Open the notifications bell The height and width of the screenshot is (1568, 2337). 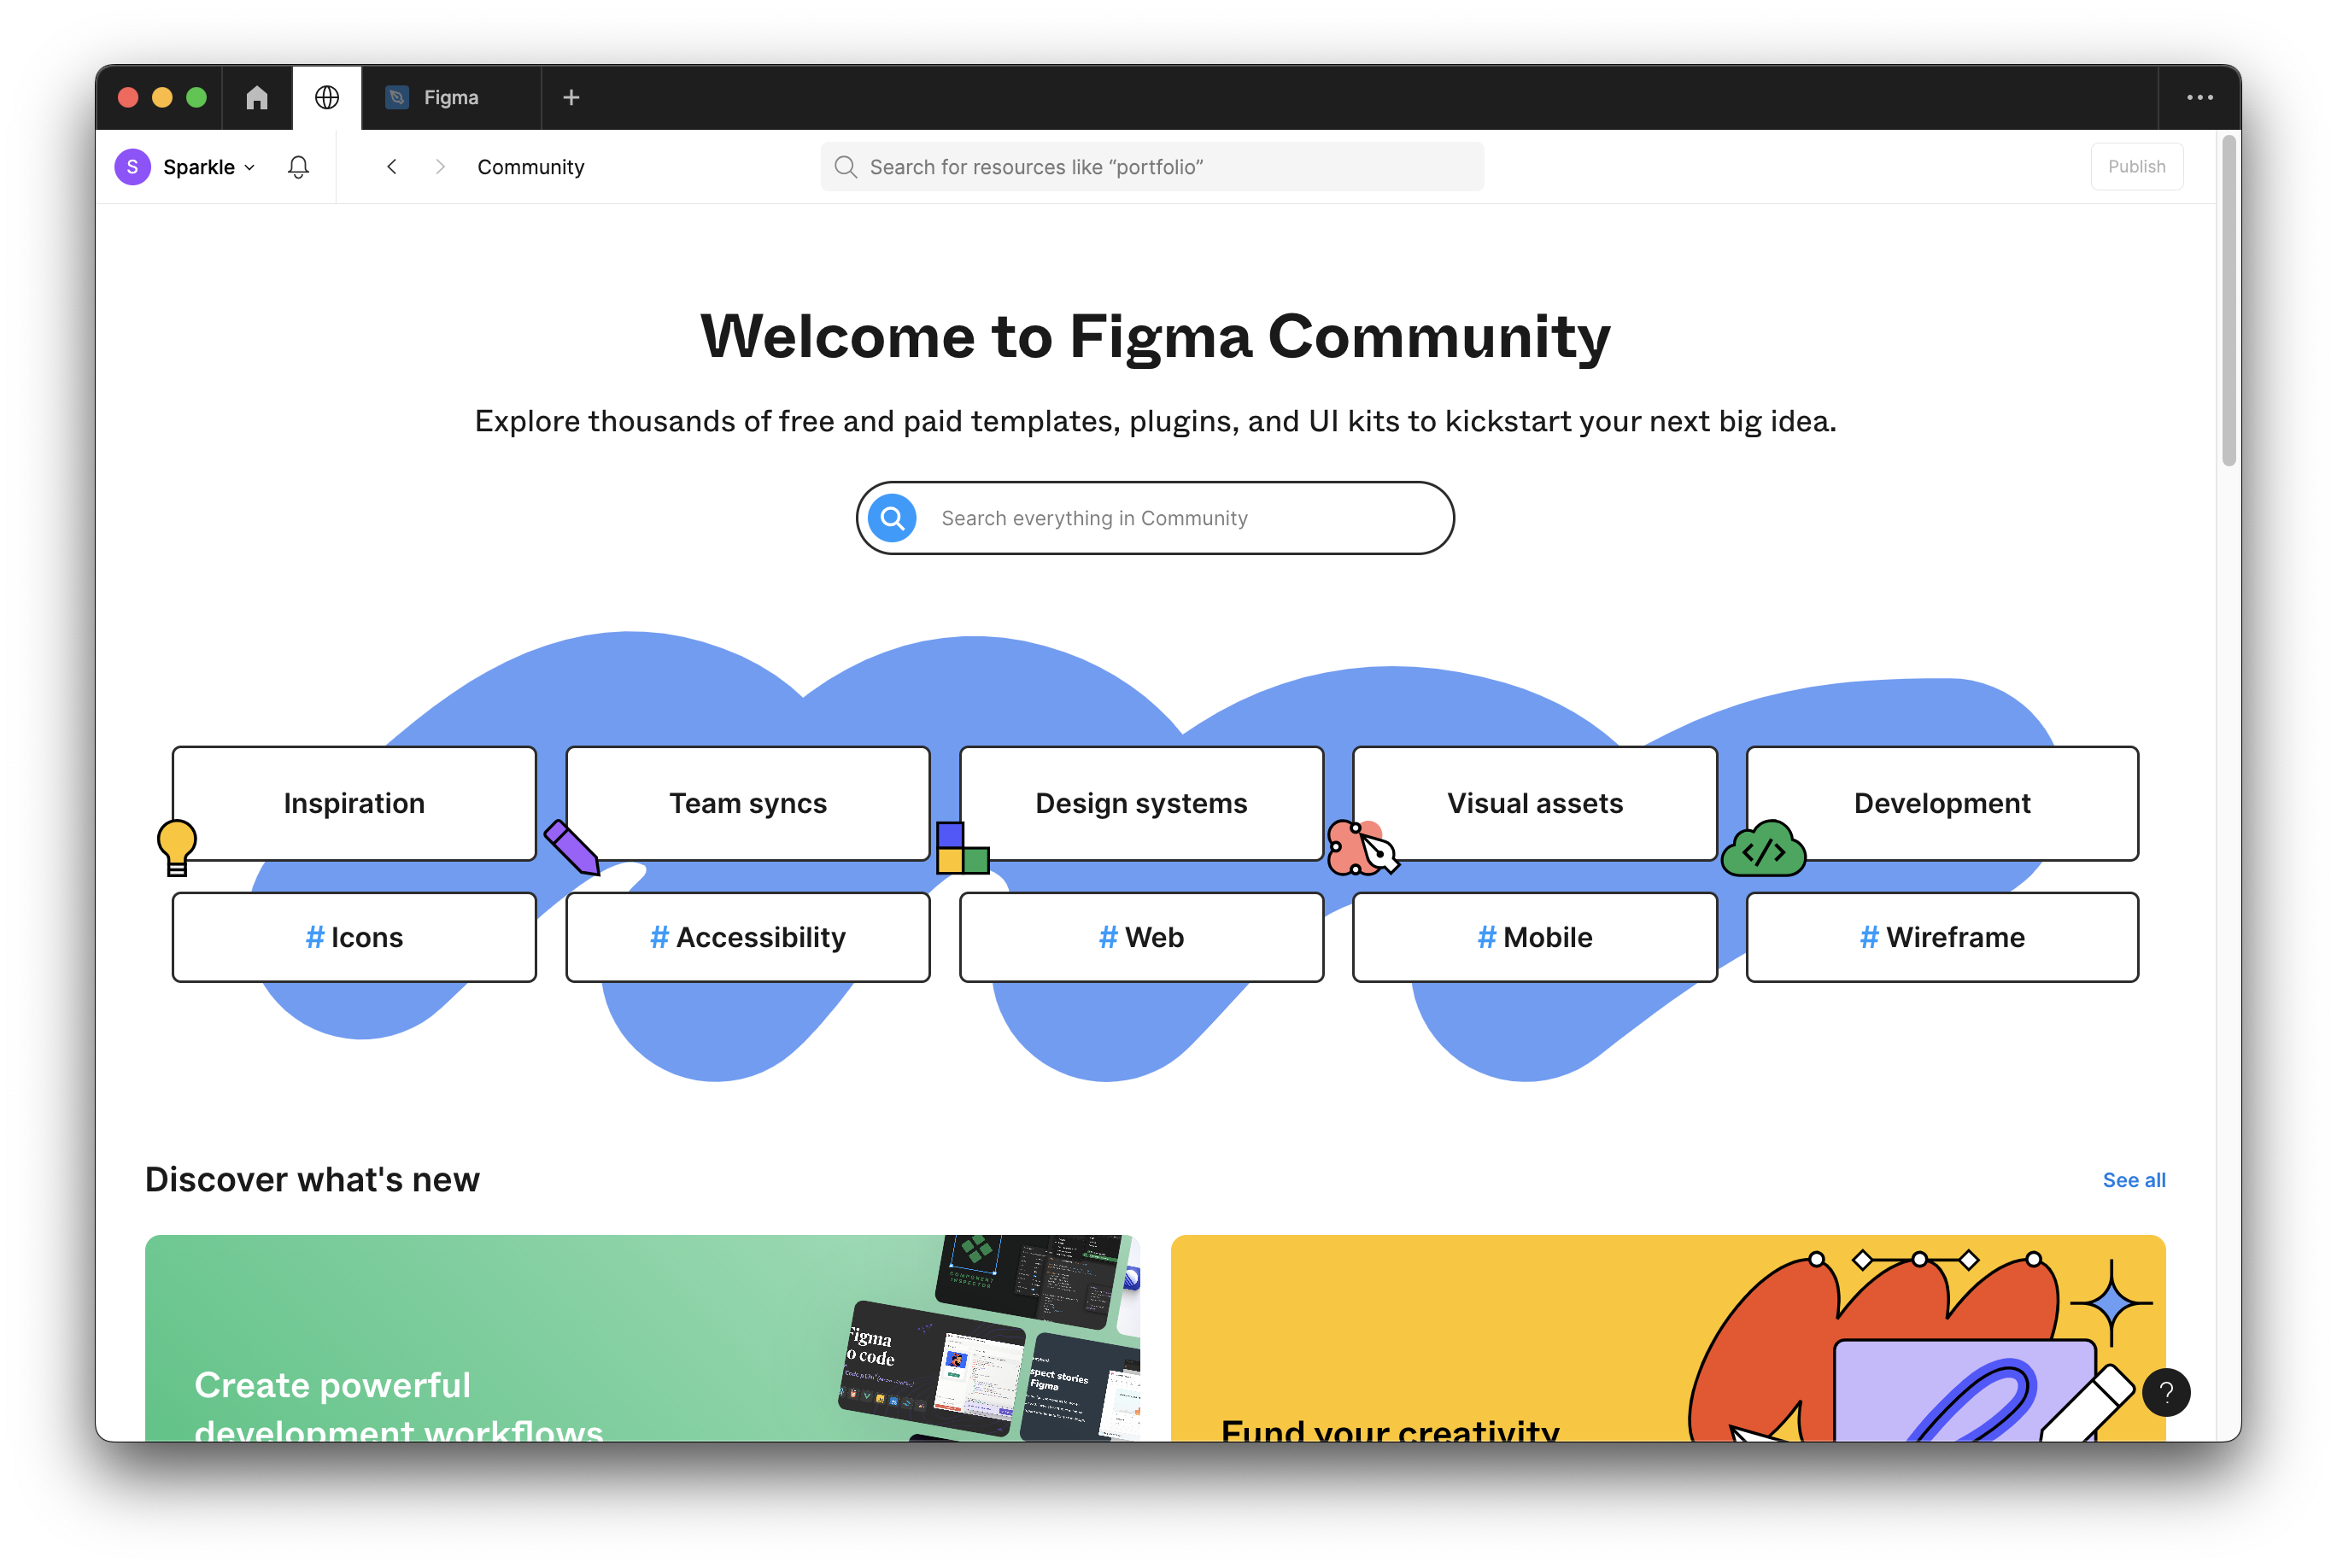click(x=298, y=167)
